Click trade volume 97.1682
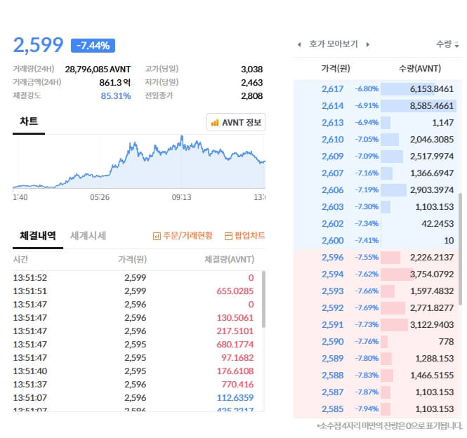The image size is (467, 438). coord(237,358)
